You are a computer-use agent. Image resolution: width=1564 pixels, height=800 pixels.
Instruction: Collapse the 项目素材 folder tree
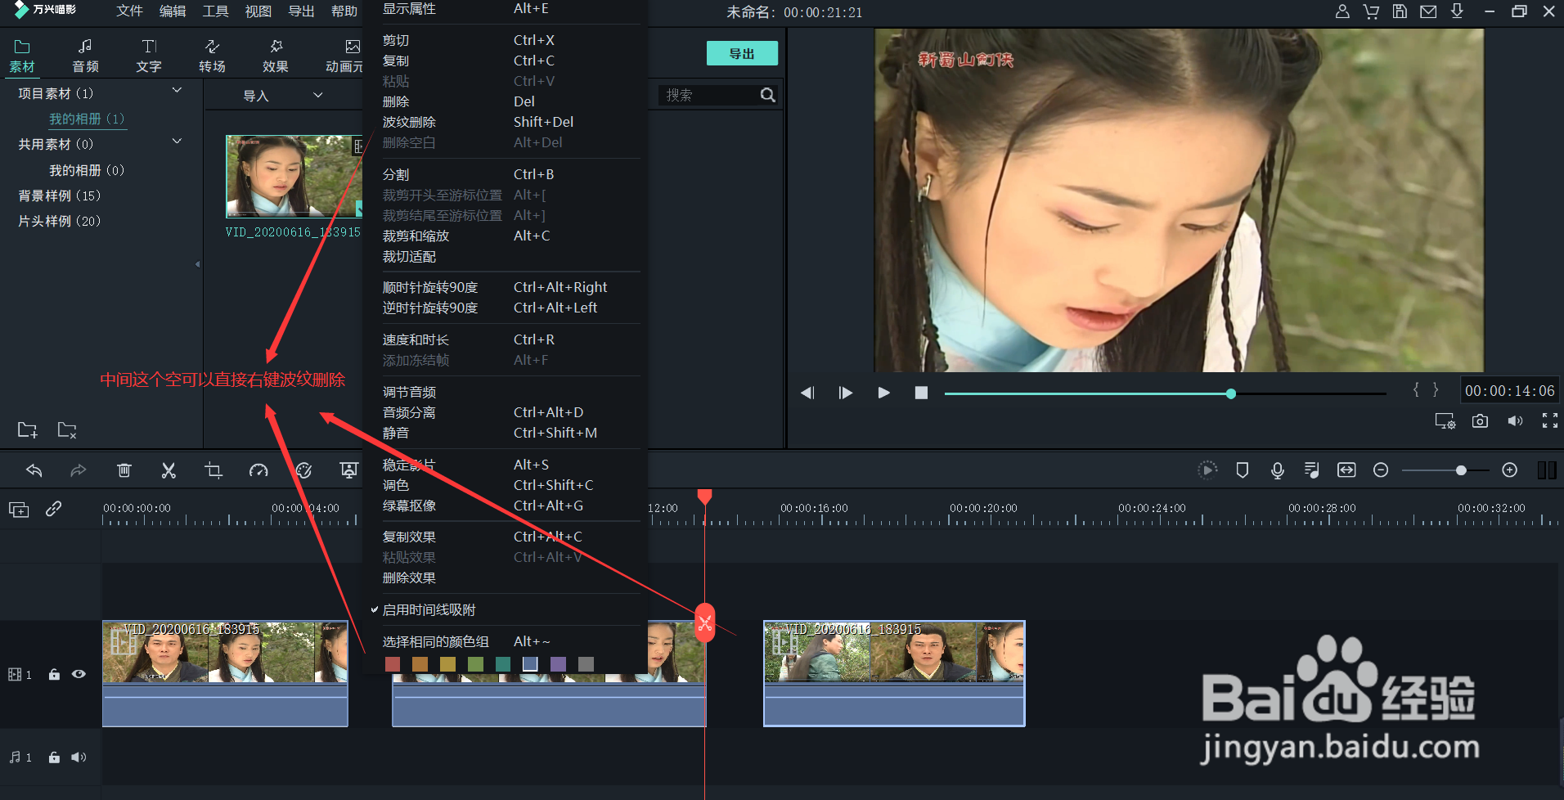(177, 91)
